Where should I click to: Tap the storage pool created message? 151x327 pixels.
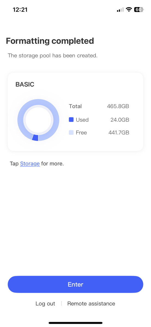pos(53,56)
